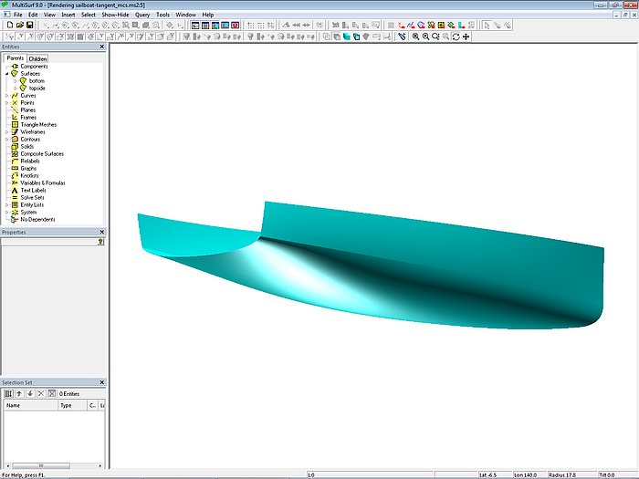Click the up arrow in Selection Set toolbar

click(x=18, y=393)
